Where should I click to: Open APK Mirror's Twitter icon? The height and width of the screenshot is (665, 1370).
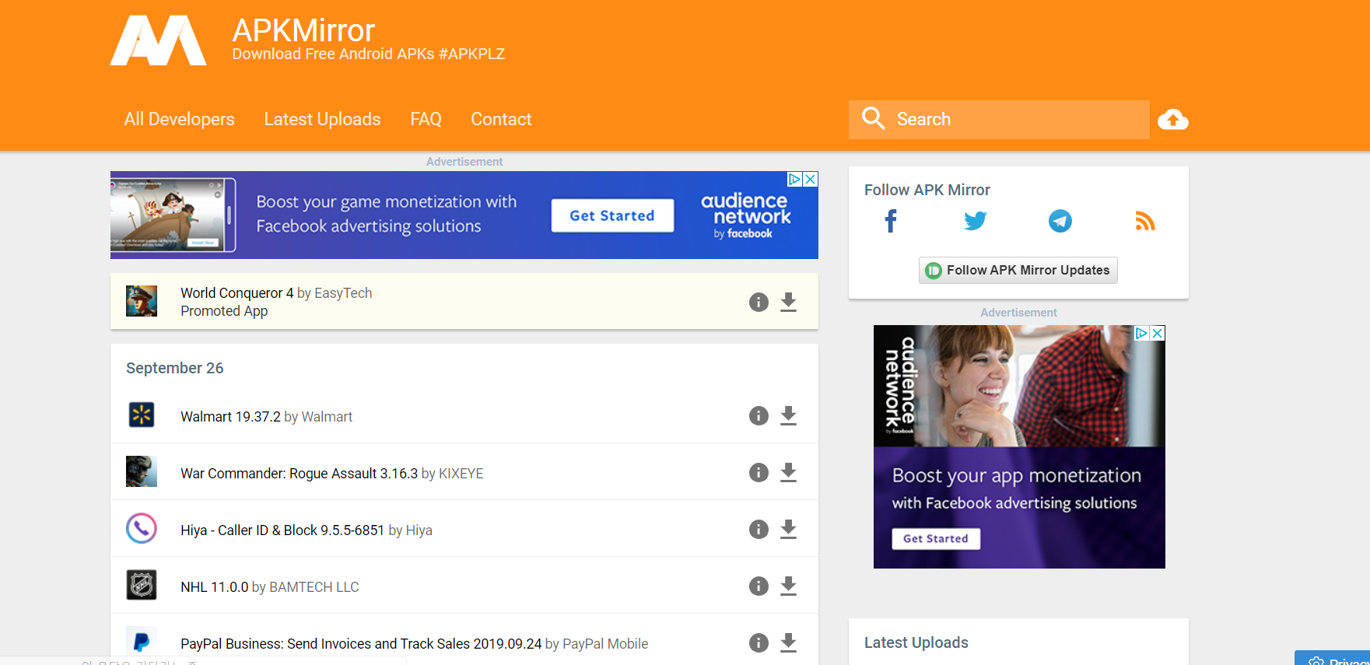pos(975,221)
